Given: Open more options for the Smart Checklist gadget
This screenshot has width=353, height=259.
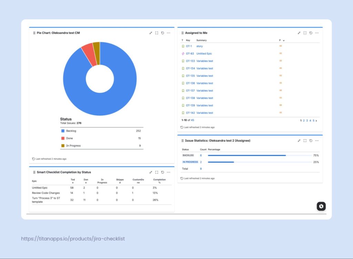Looking at the screenshot, I should pos(168,172).
